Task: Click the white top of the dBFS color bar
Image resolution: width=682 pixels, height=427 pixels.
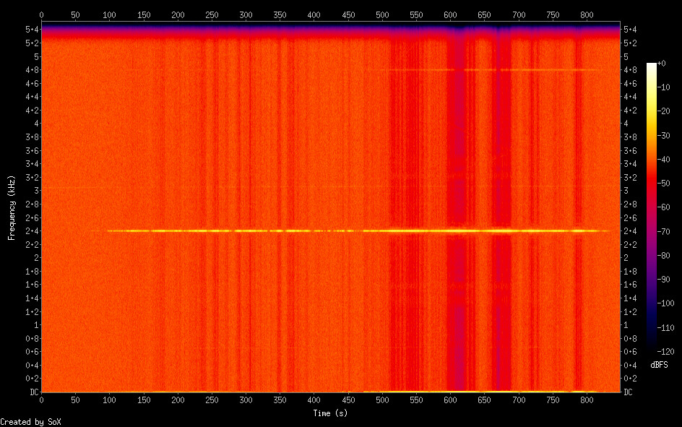Action: [652, 66]
